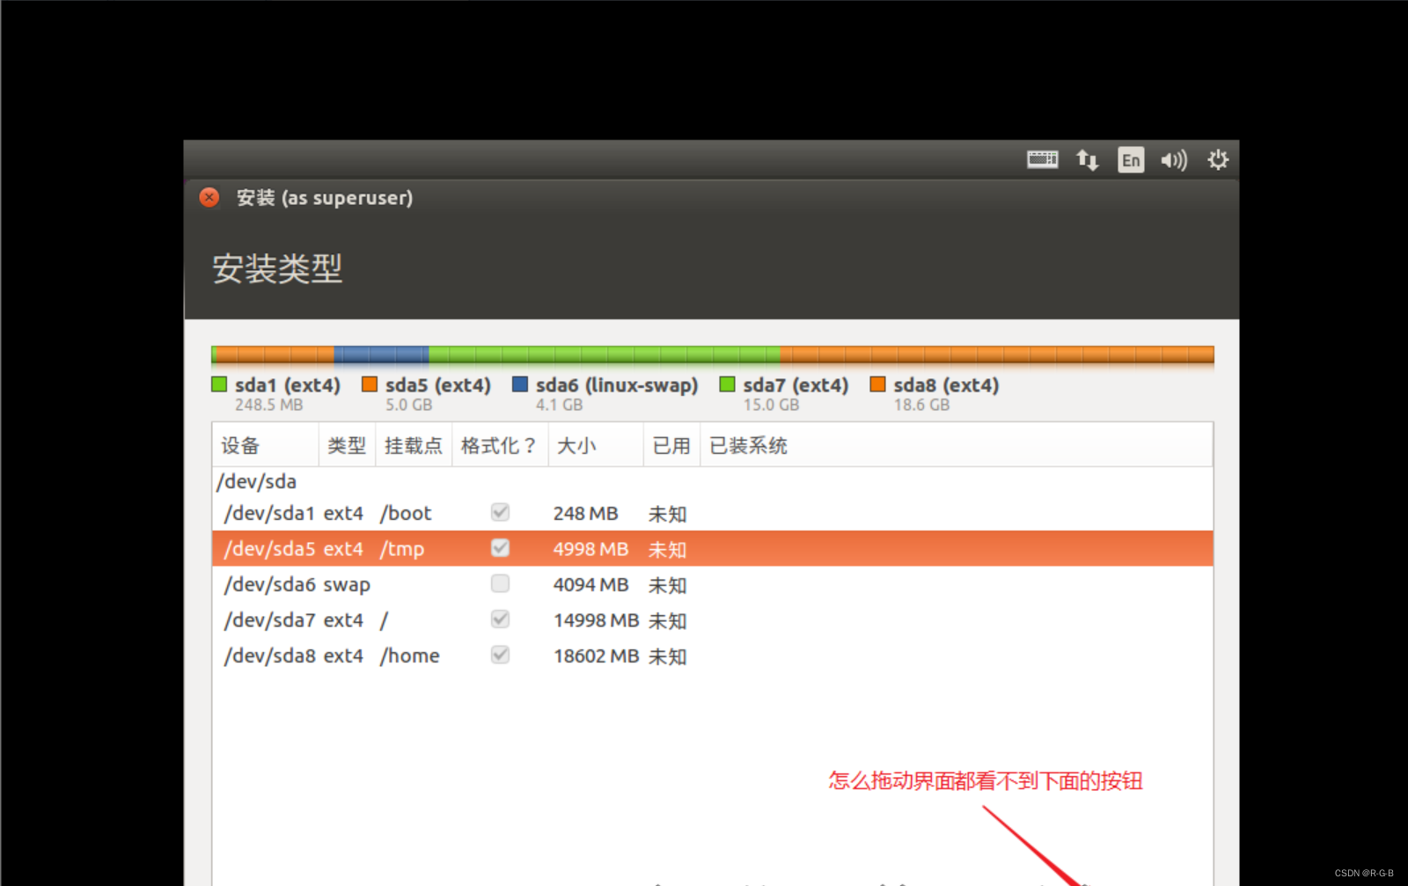
Task: Toggle format checkbox for /dev/sda1
Action: point(500,512)
